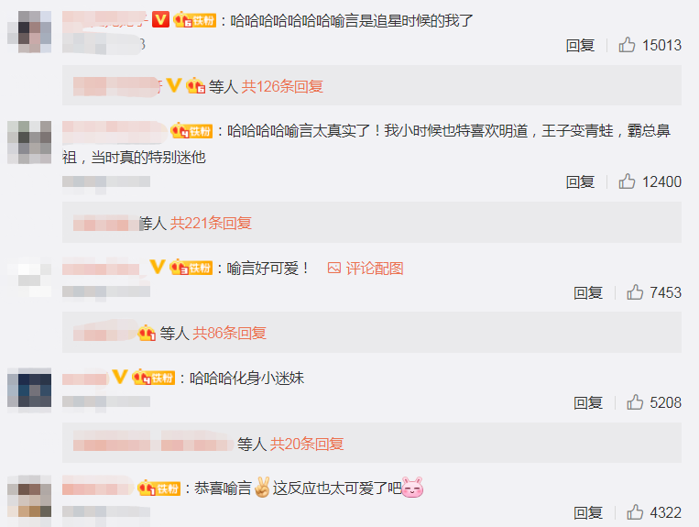Open the first commenter's avatar
The image size is (699, 527).
29,32
